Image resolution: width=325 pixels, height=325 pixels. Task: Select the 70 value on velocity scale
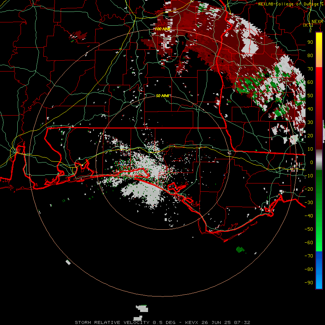[x=310, y=69]
